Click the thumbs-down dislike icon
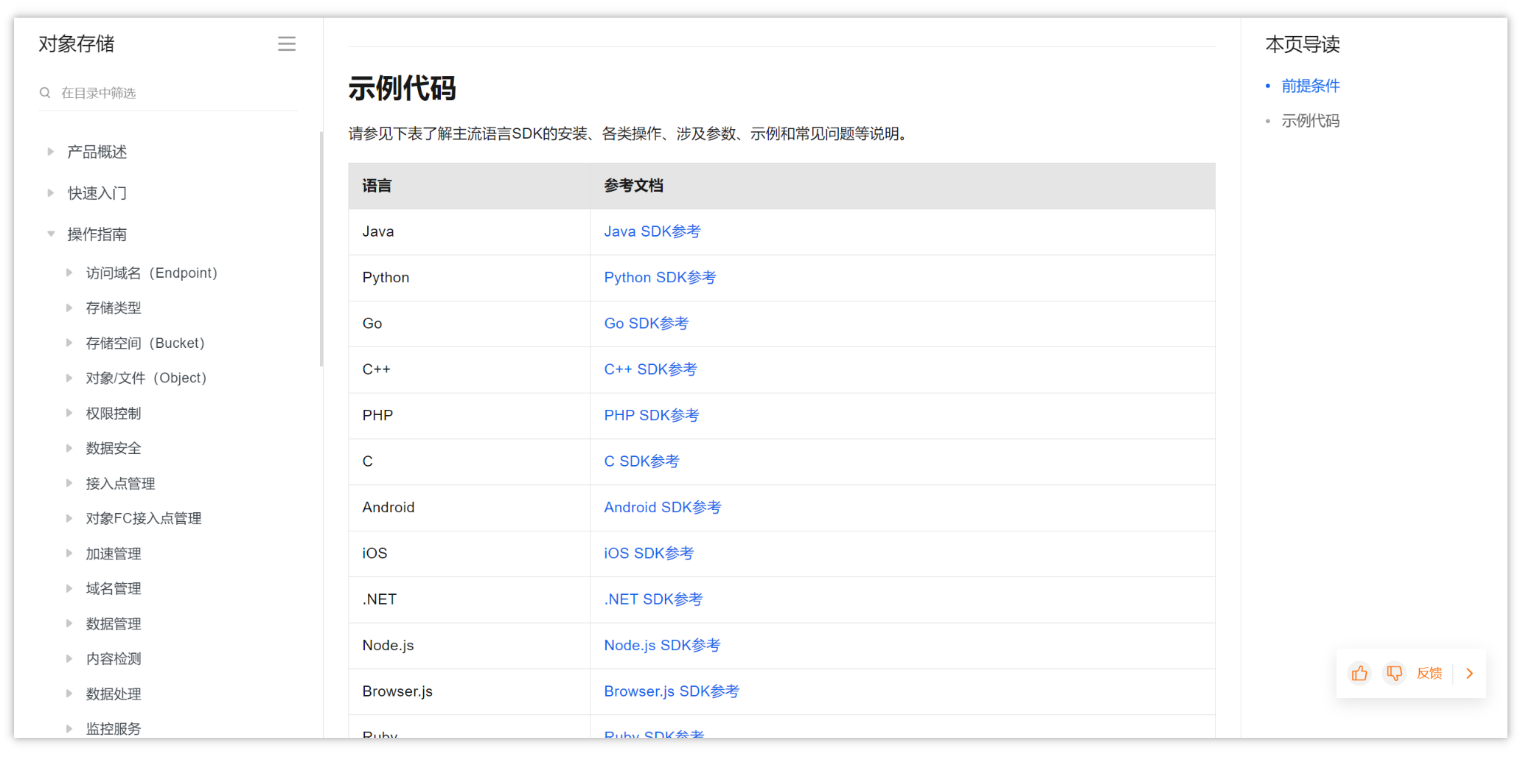This screenshot has width=1526, height=757. (x=1394, y=673)
